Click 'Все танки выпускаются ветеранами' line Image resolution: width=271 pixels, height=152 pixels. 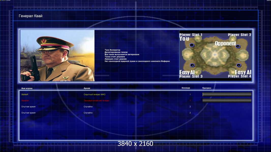(122, 54)
